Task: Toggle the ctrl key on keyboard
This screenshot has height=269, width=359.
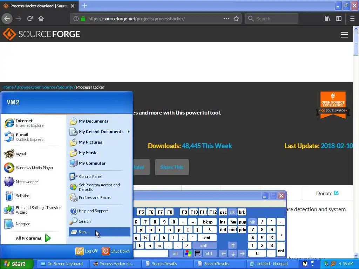Action: 209,254
